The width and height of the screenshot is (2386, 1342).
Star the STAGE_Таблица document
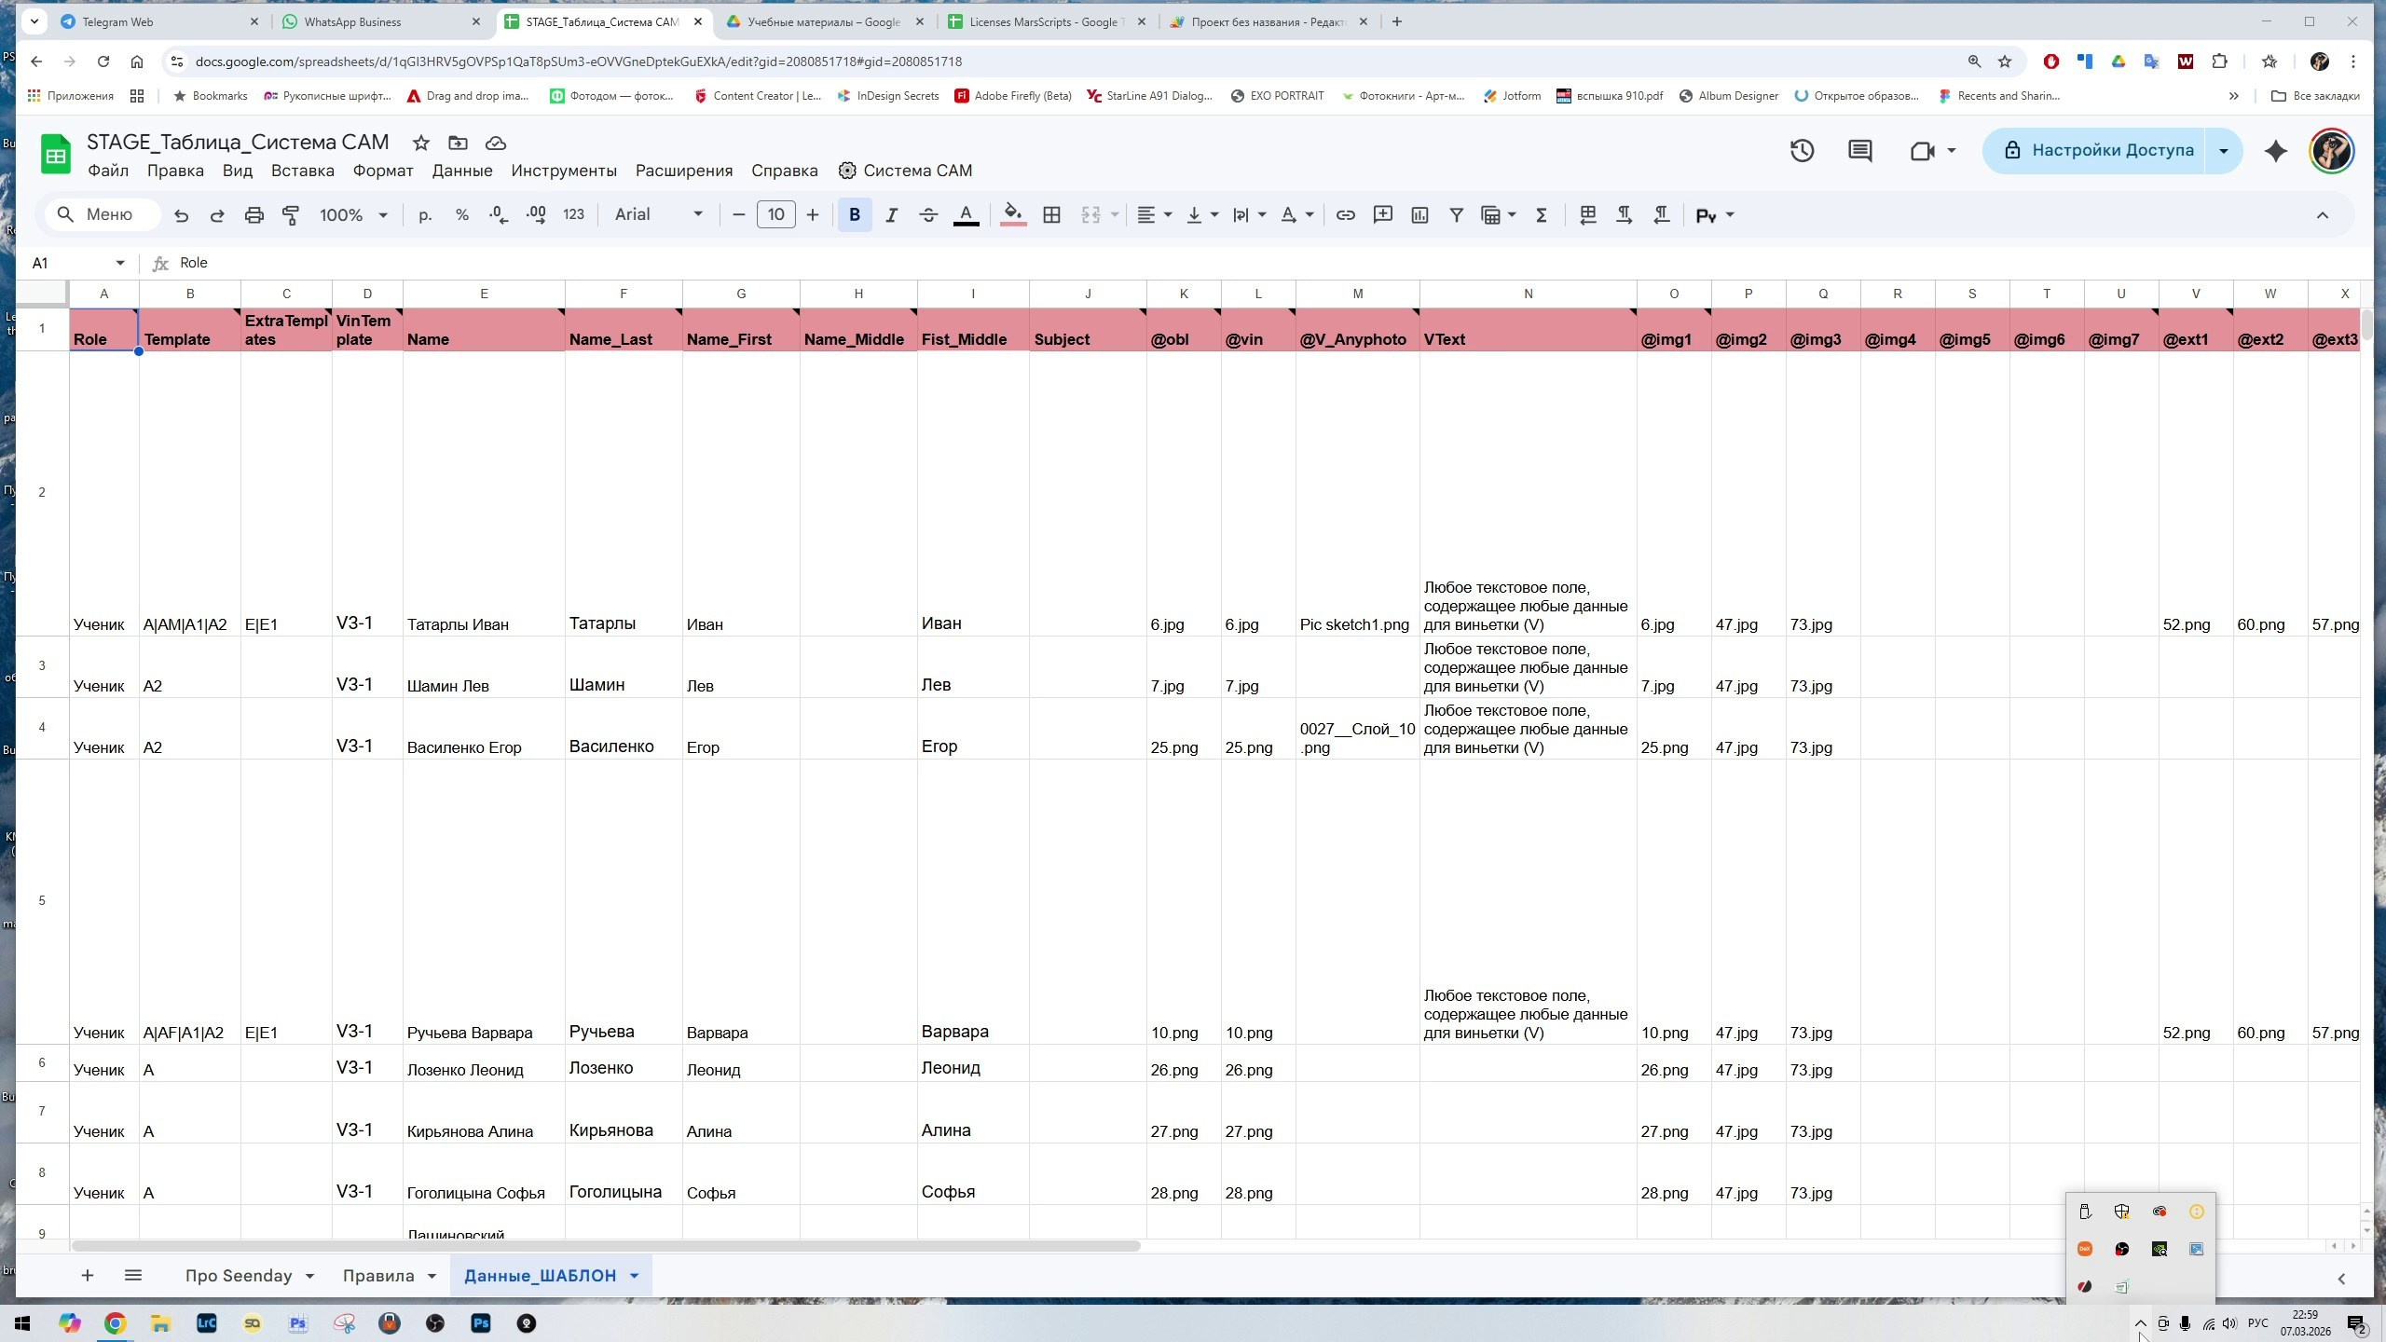click(x=421, y=143)
